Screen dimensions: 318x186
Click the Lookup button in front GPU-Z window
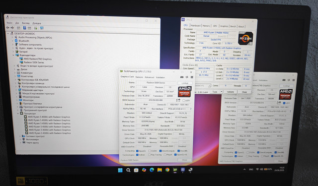tap(185, 83)
